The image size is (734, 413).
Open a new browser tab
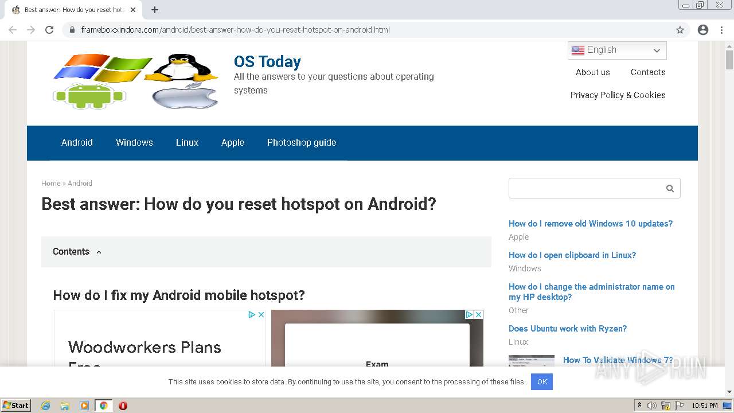(155, 10)
